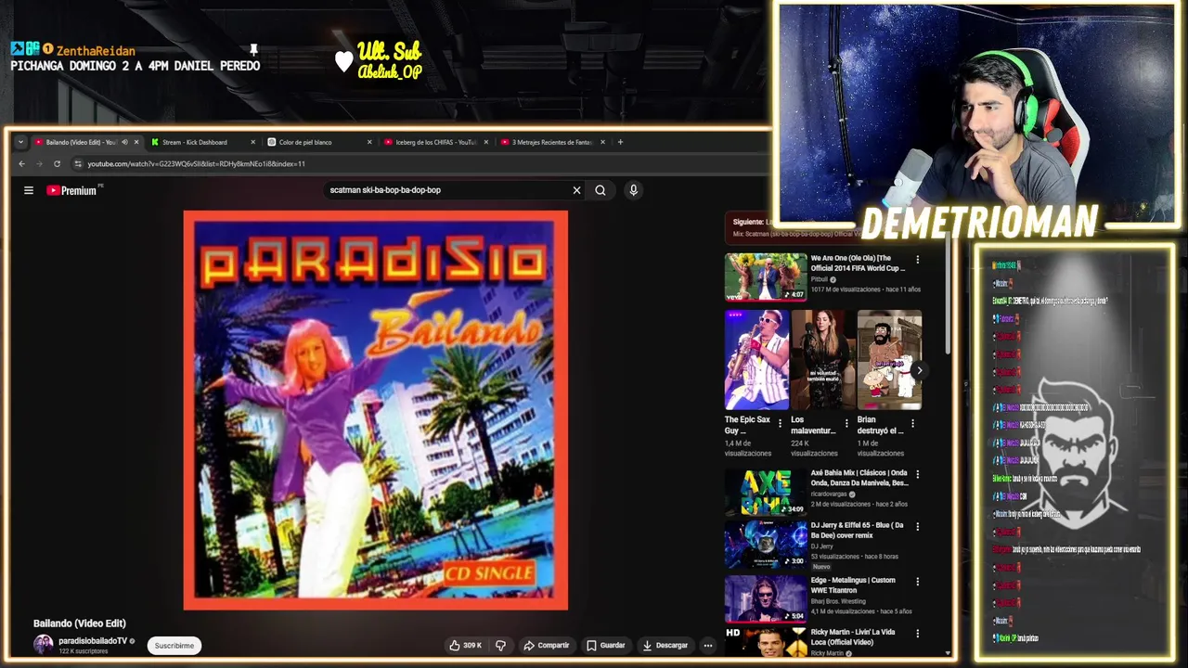The height and width of the screenshot is (668, 1188).
Task: Open more actions three-dot menu under video
Action: click(x=707, y=646)
